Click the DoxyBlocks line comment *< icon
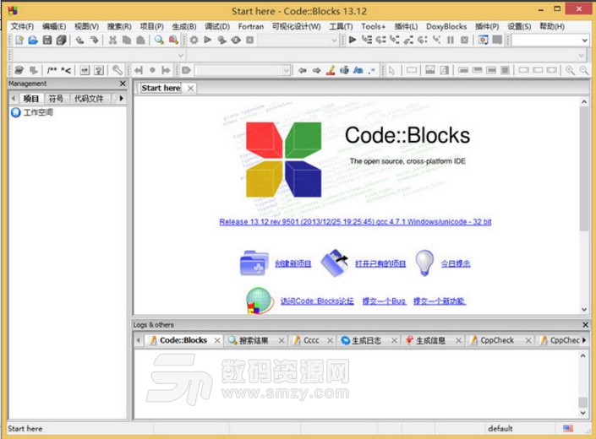 (66, 70)
